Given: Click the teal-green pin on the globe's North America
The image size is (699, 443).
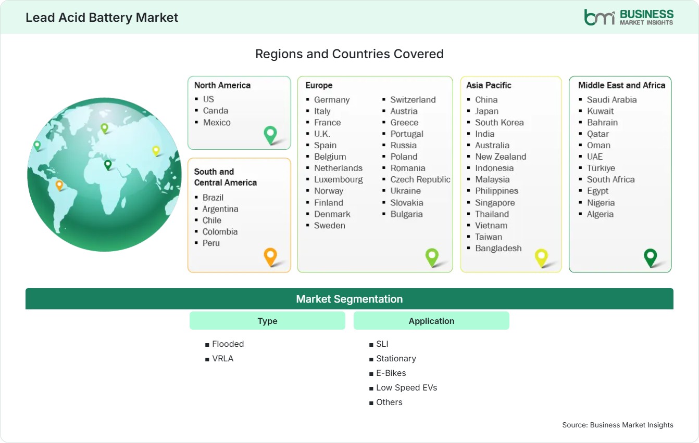Looking at the screenshot, I should [x=37, y=146].
